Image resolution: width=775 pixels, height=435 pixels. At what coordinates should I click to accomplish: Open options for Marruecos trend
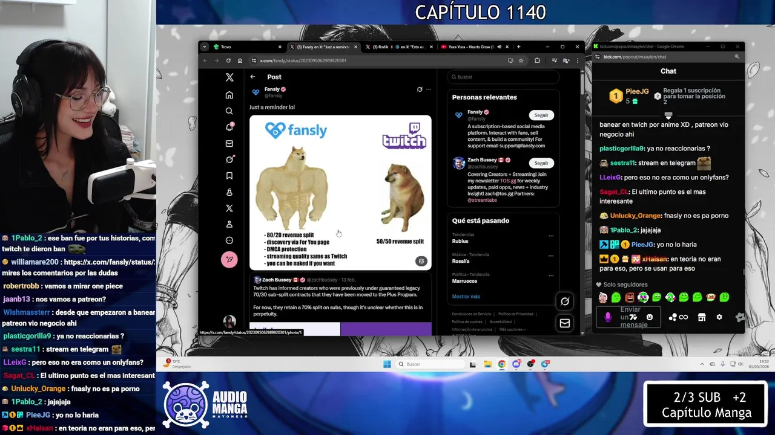coord(551,275)
